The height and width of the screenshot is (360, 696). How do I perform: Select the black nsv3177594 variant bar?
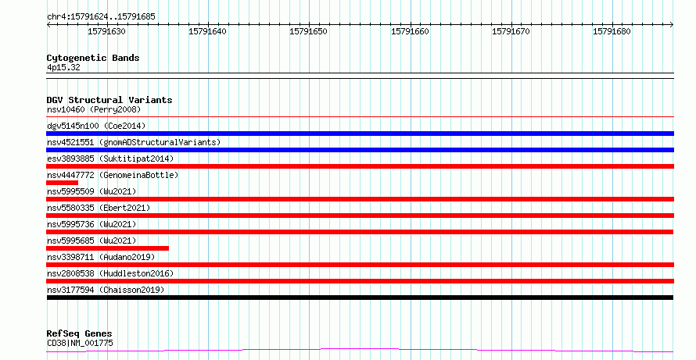(x=360, y=298)
